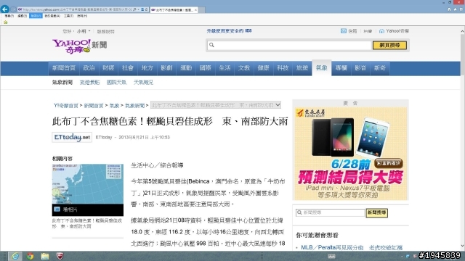Click the browser Forward arrow button
Screen dimensions: 465x261
coord(13,9)
